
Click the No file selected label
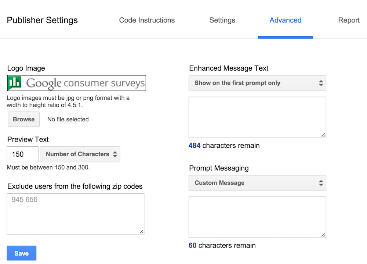pyautogui.click(x=68, y=119)
